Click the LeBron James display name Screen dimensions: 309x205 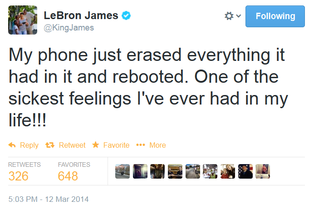81,15
